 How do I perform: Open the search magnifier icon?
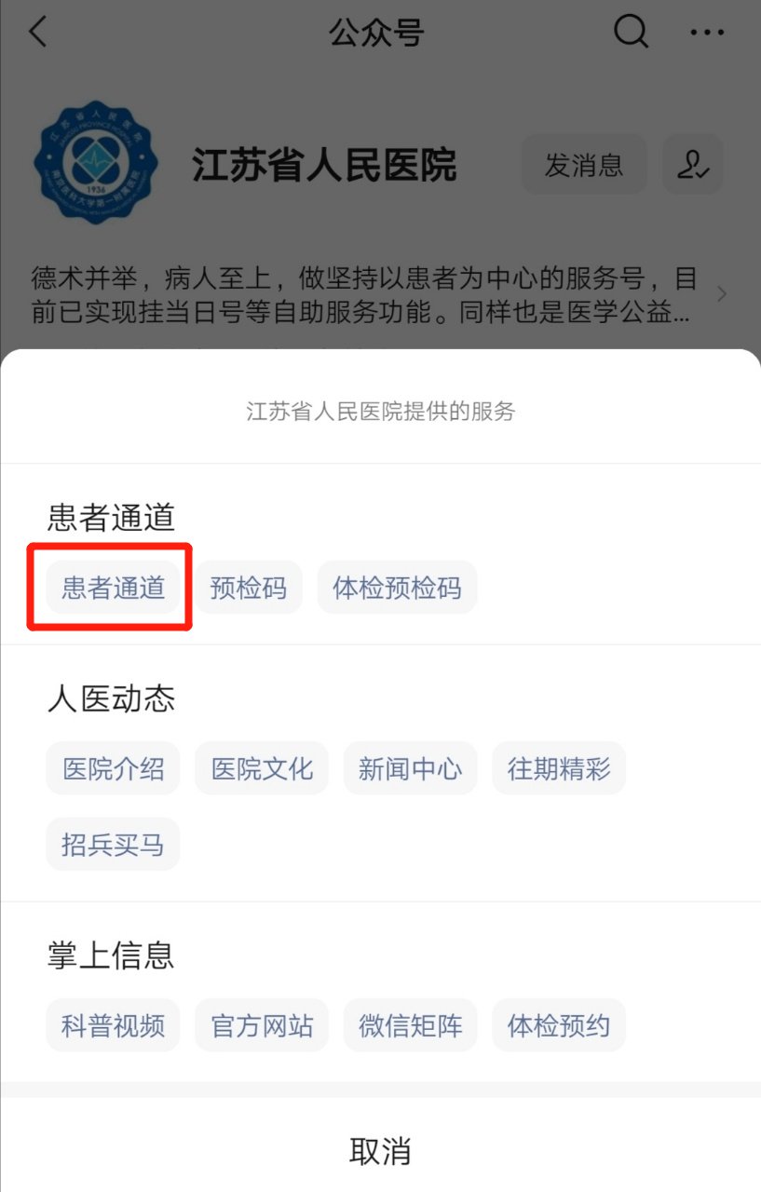pos(631,33)
